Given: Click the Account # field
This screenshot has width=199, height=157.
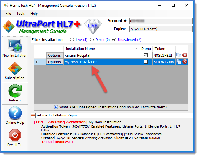Looking at the screenshot, I should coord(161,21).
